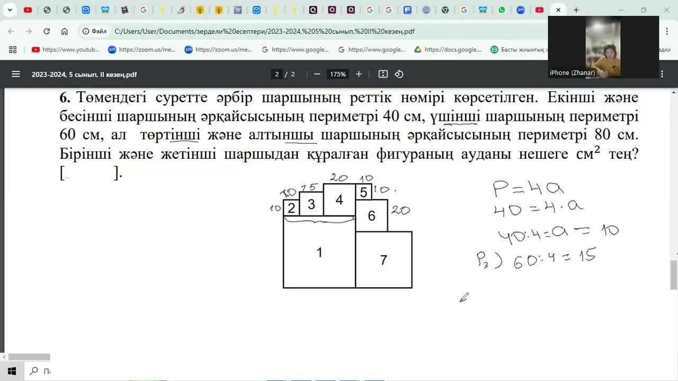Close the active PDF tab
This screenshot has height=381, width=678.
(x=558, y=10)
